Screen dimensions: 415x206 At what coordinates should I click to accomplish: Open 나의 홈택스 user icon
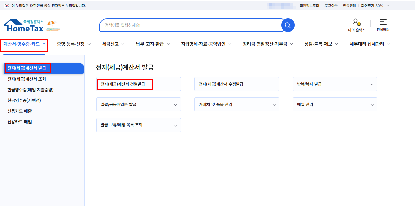[x=356, y=23]
